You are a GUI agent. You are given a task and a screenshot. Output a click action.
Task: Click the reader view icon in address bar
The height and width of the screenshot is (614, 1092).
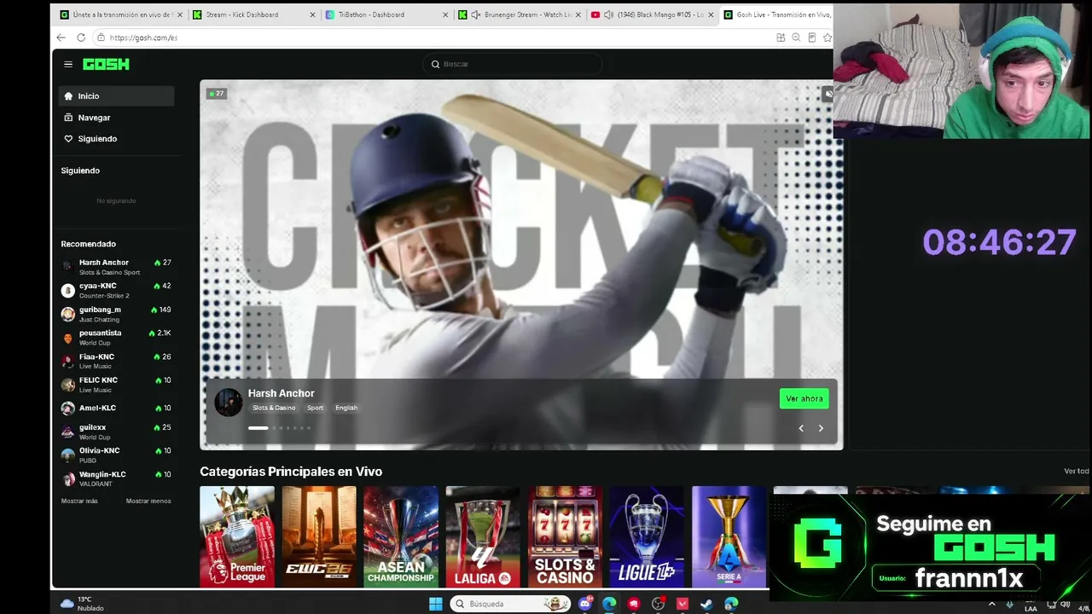coord(811,38)
